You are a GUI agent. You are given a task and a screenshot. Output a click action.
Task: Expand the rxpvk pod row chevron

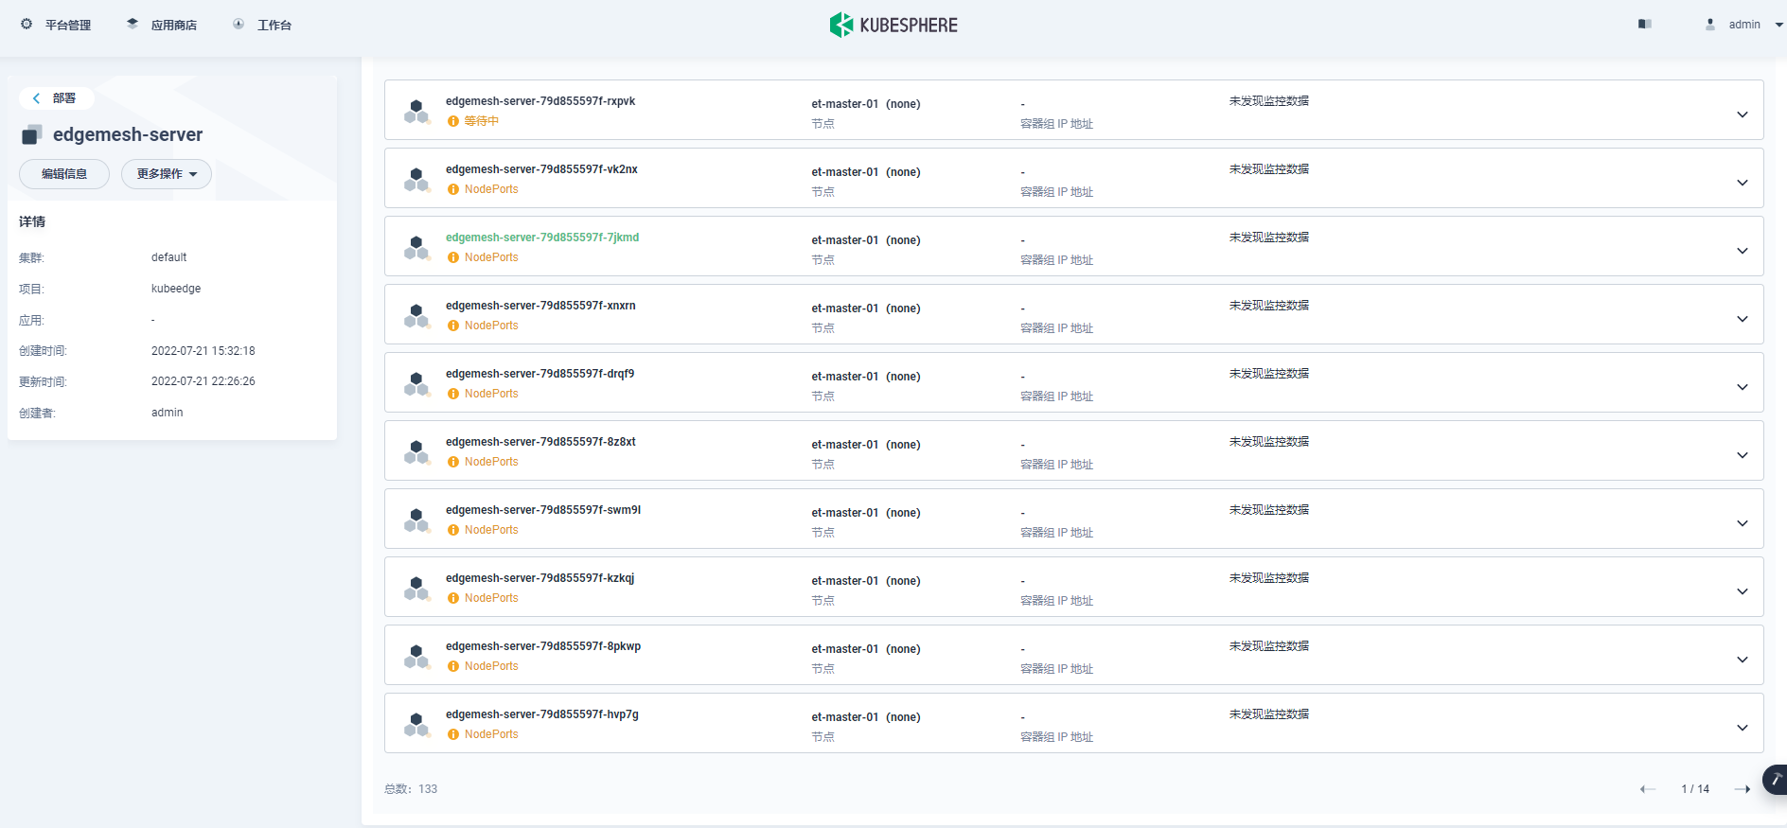[x=1743, y=115]
